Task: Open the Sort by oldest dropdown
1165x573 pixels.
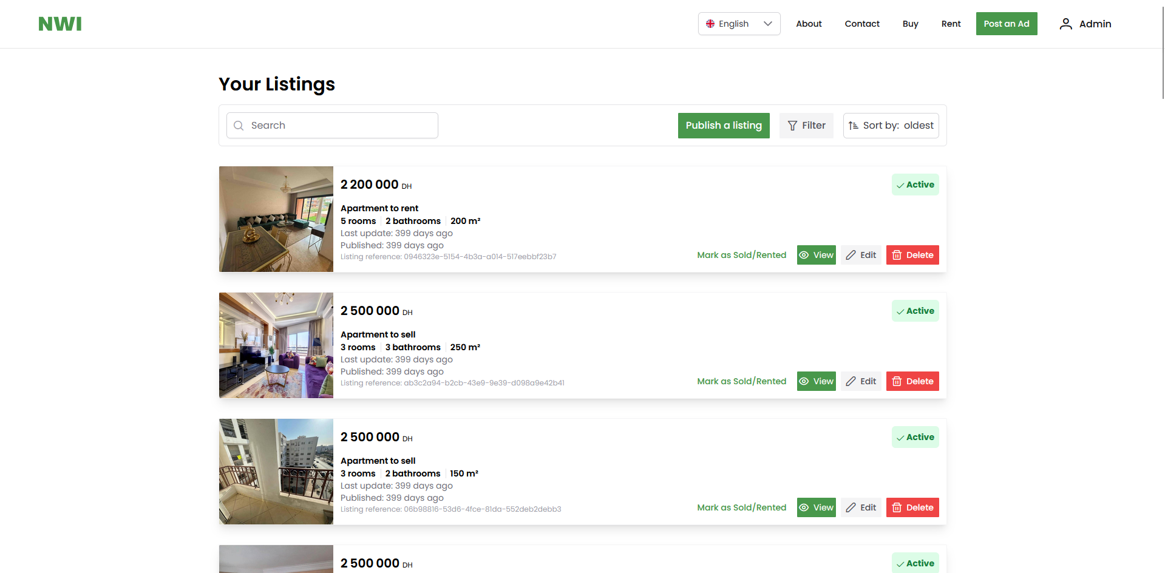Action: click(x=891, y=125)
